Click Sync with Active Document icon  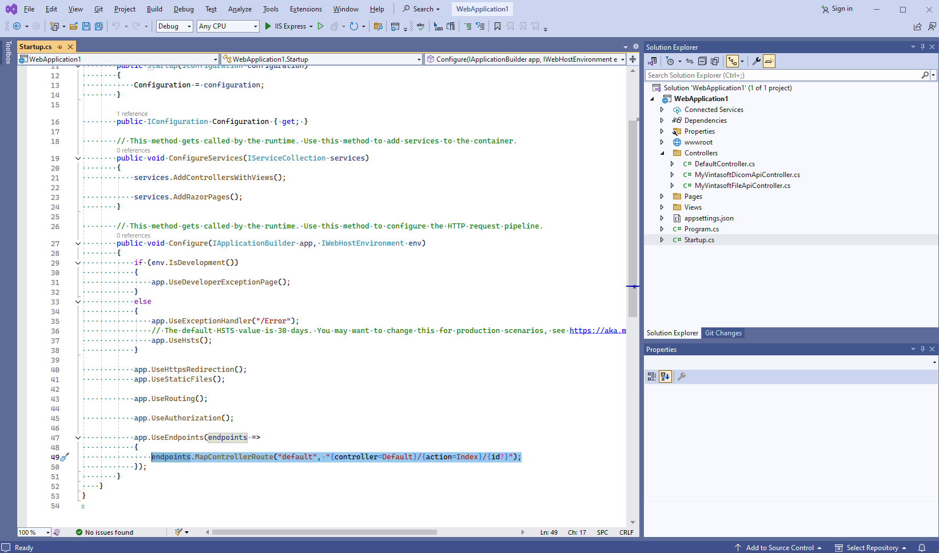pyautogui.click(x=690, y=61)
